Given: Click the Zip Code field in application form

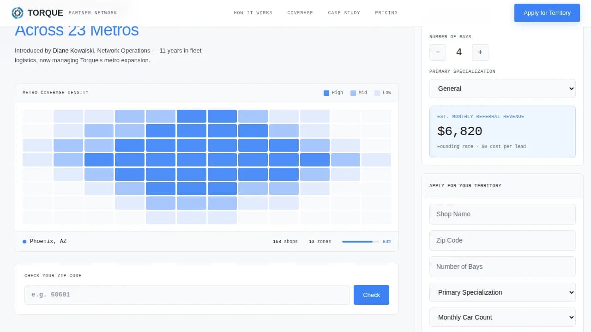Looking at the screenshot, I should [502, 240].
